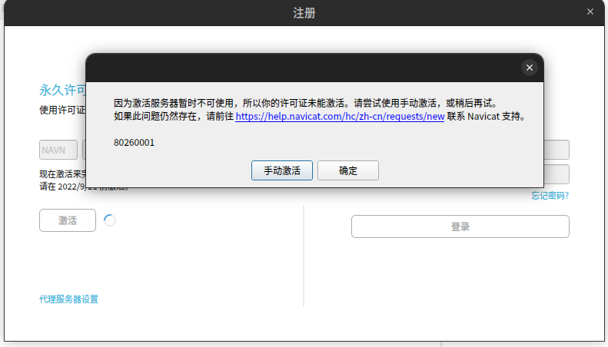Close the 注册 registration window
Screen dimensions: 608x347
tap(590, 12)
